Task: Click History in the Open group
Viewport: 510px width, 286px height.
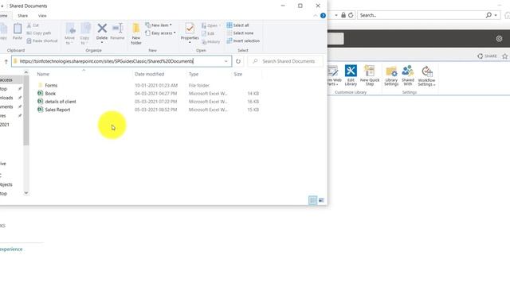Action: [x=210, y=42]
